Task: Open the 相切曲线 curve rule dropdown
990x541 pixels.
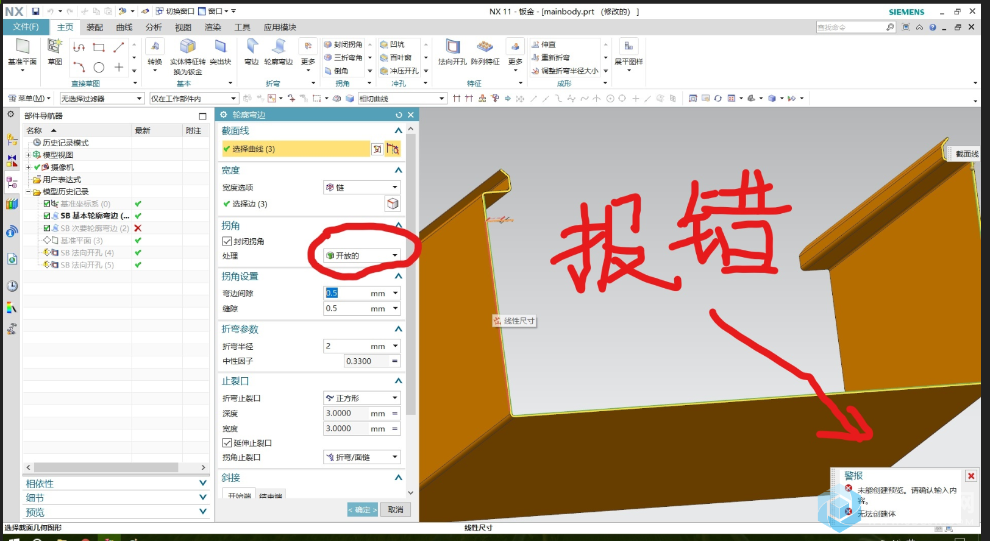Action: pos(402,98)
